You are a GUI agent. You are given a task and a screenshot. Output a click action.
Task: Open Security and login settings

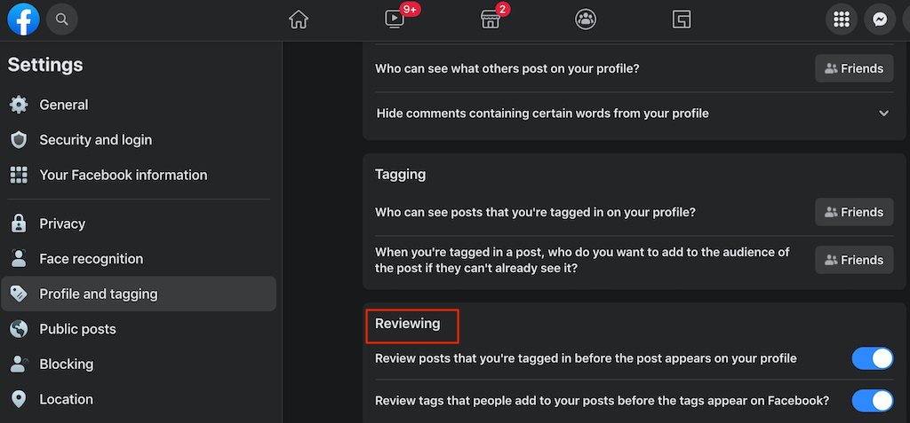coord(139,140)
